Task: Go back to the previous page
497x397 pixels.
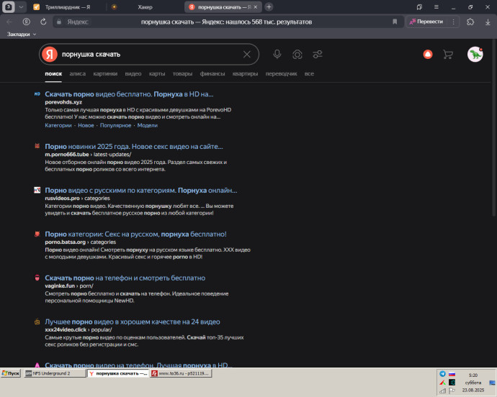Action: tap(9, 22)
